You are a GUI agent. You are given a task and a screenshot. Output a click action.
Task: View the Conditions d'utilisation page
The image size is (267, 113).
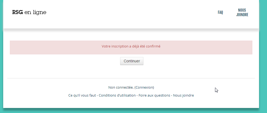(117, 95)
